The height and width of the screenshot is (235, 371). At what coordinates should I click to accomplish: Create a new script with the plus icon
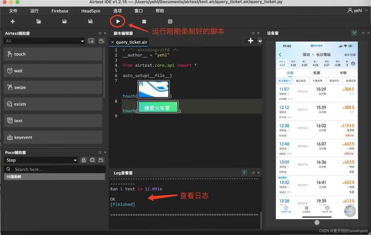point(13,21)
